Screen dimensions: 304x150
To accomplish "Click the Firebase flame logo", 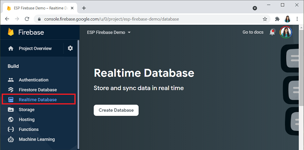I will pos(11,32).
